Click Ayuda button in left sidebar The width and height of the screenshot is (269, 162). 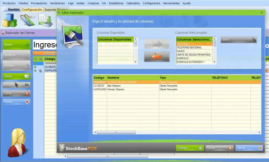point(17,102)
